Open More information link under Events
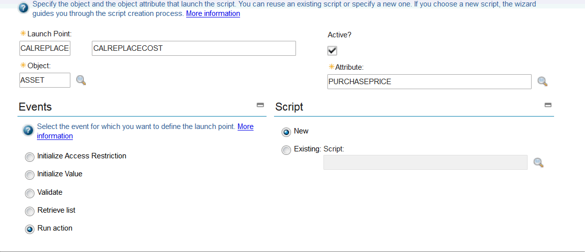 point(245,126)
